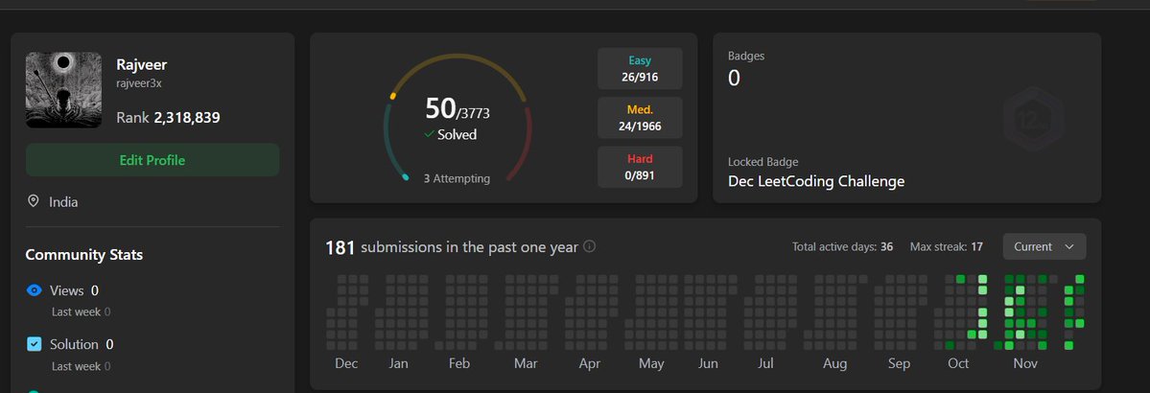Click the Solution check icon
The width and height of the screenshot is (1150, 393).
[x=34, y=344]
